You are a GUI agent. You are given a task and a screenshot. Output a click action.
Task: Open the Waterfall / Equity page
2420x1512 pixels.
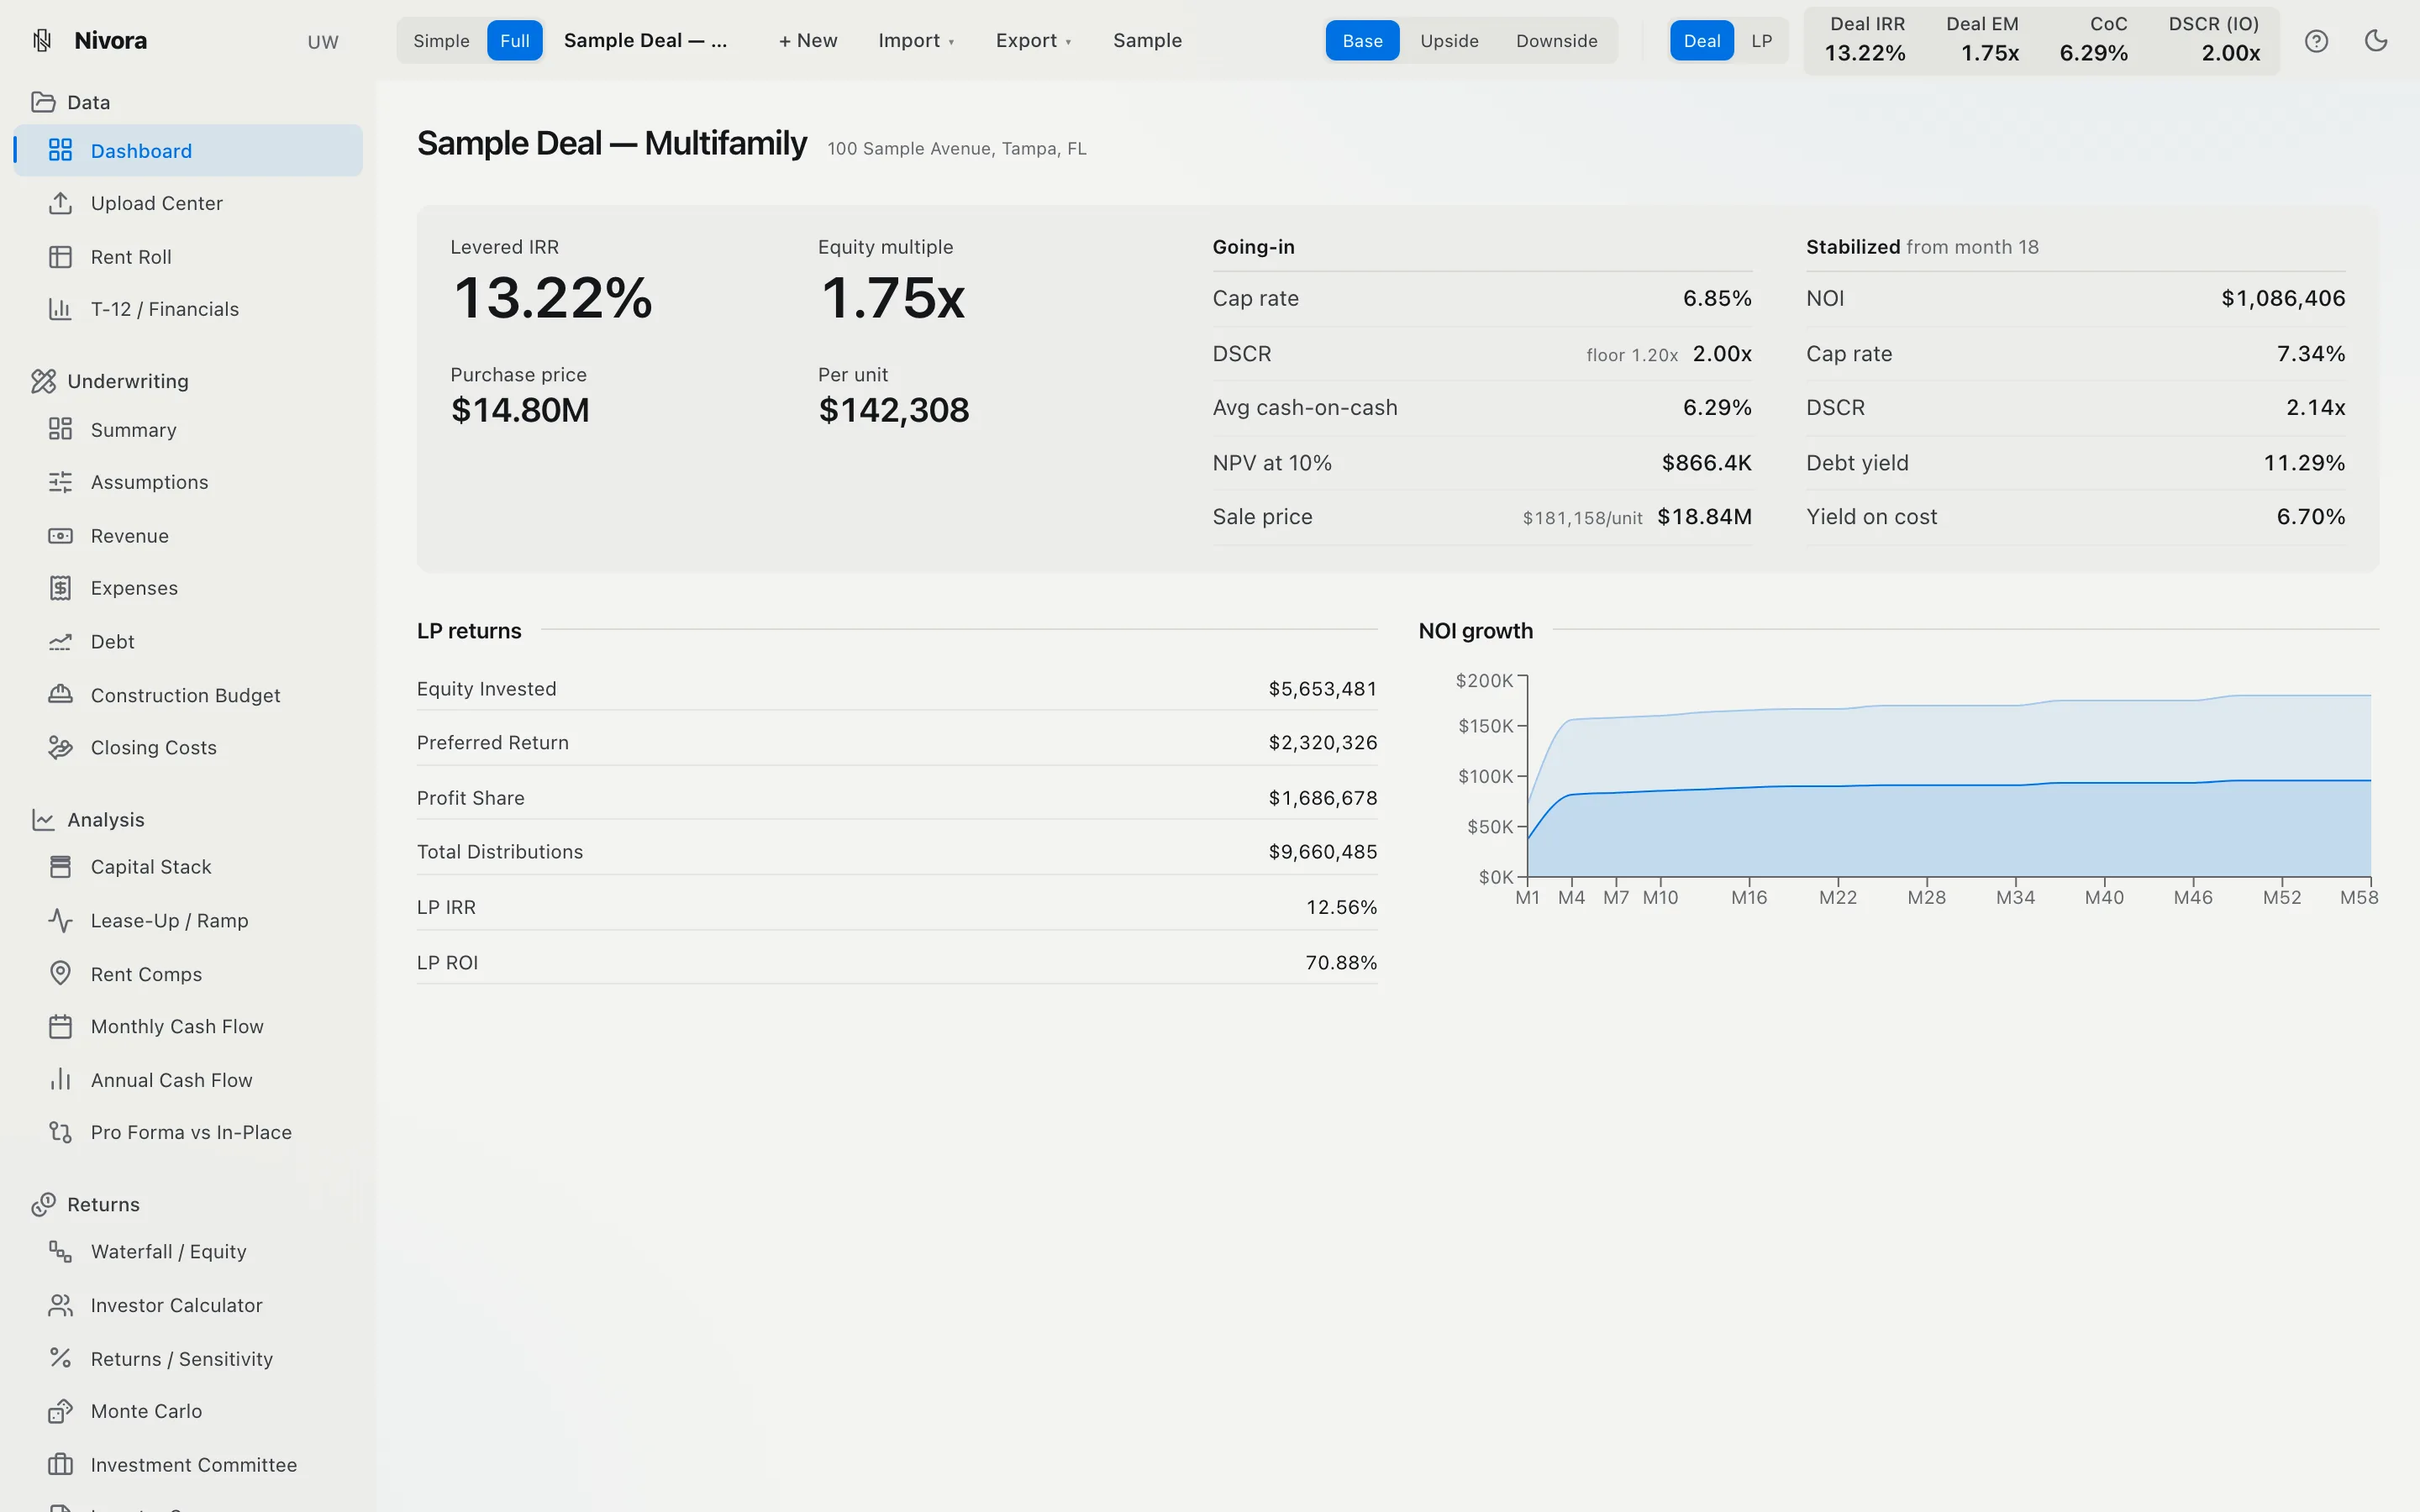pyautogui.click(x=188, y=1252)
